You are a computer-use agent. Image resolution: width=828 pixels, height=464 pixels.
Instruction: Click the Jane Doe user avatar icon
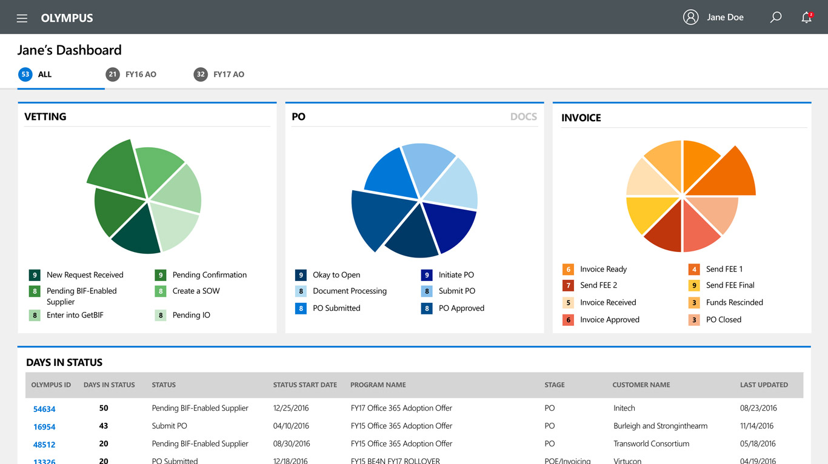[x=690, y=17]
